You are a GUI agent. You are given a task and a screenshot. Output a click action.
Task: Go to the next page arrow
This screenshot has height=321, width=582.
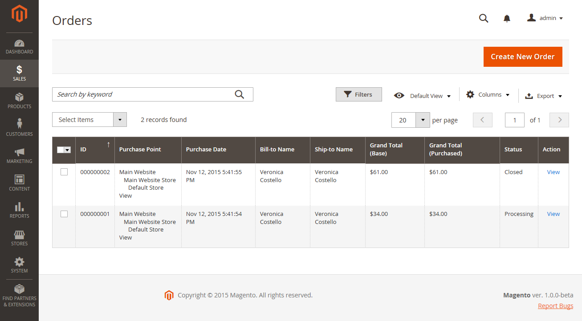[x=559, y=120]
